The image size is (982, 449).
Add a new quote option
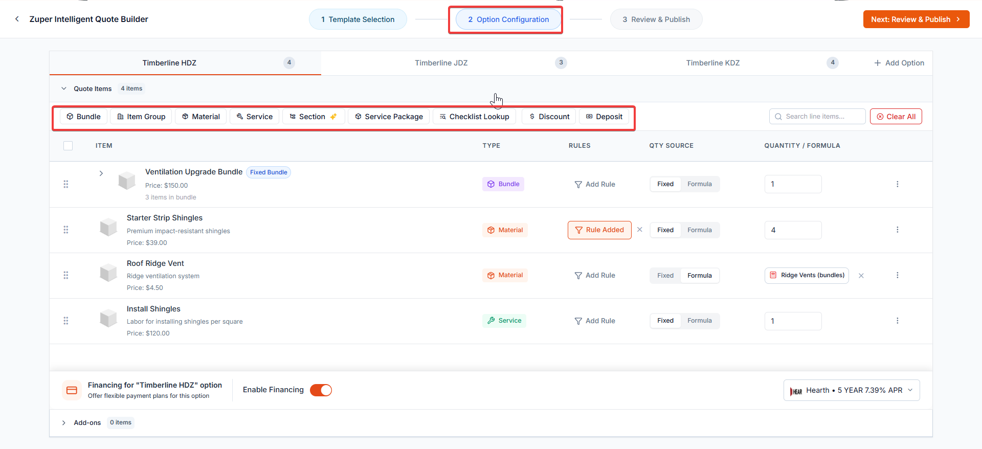tap(899, 63)
